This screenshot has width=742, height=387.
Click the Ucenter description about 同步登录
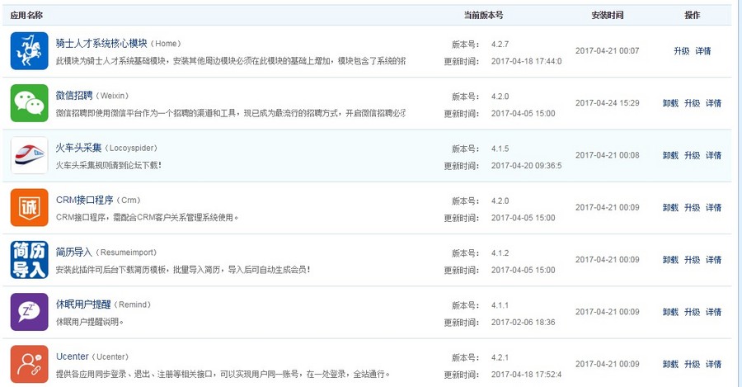coord(223,375)
